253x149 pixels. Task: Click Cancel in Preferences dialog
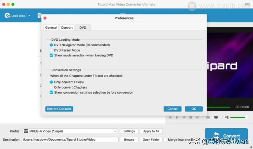[173, 109]
